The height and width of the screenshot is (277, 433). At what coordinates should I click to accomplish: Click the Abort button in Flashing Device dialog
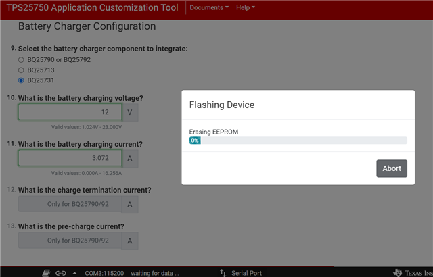tap(392, 168)
